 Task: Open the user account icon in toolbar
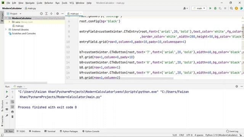pos(185,8)
